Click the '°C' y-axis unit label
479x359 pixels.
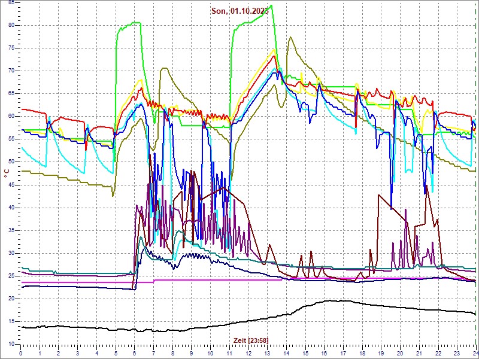click(6, 174)
